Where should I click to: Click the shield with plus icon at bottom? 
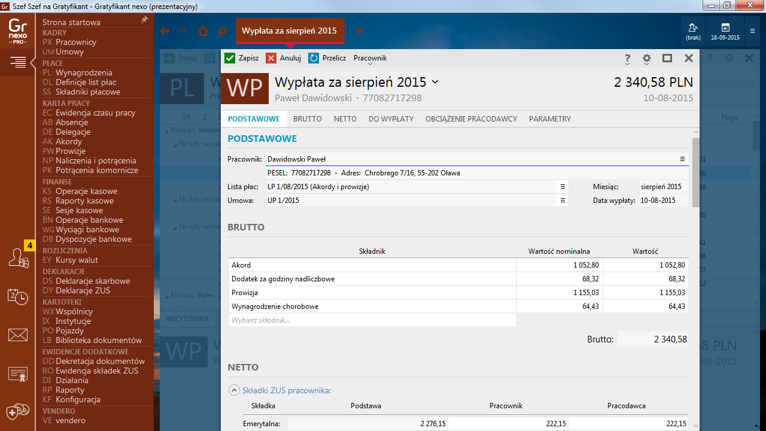pyautogui.click(x=17, y=411)
